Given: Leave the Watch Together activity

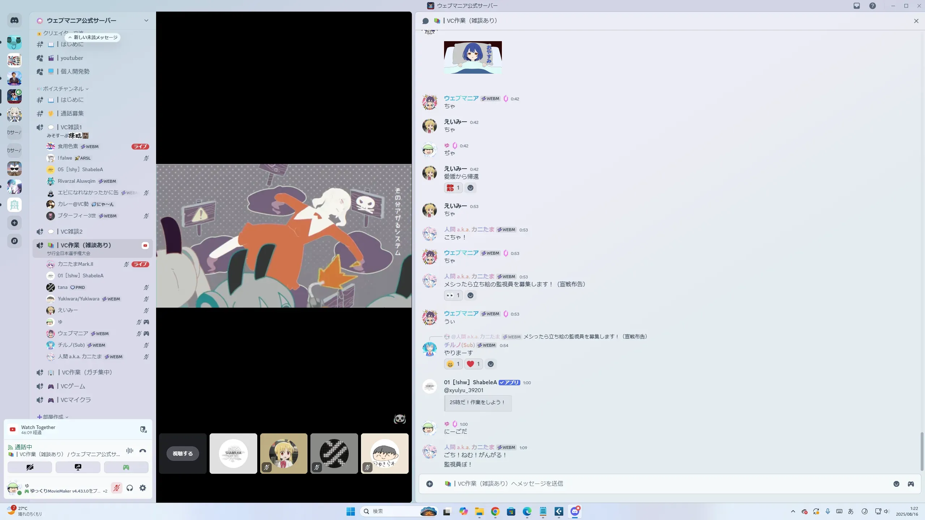Looking at the screenshot, I should pyautogui.click(x=143, y=429).
